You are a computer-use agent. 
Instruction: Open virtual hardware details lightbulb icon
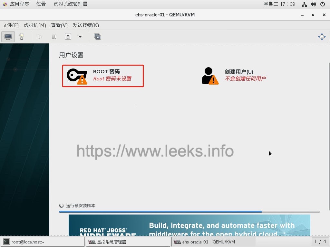pyautogui.click(x=22, y=37)
